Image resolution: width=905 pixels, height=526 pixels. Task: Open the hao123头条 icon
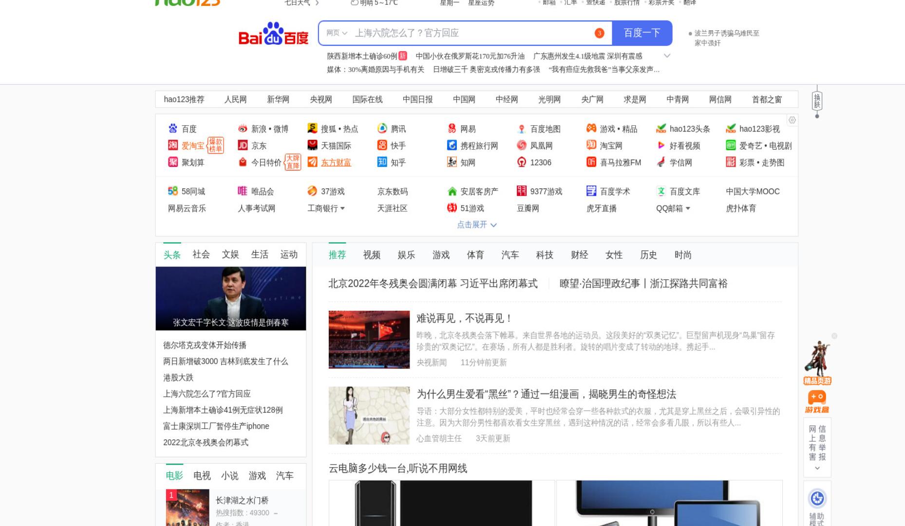tap(661, 129)
